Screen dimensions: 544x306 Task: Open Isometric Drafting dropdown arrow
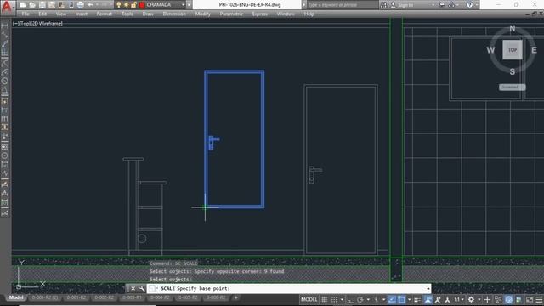click(383, 299)
